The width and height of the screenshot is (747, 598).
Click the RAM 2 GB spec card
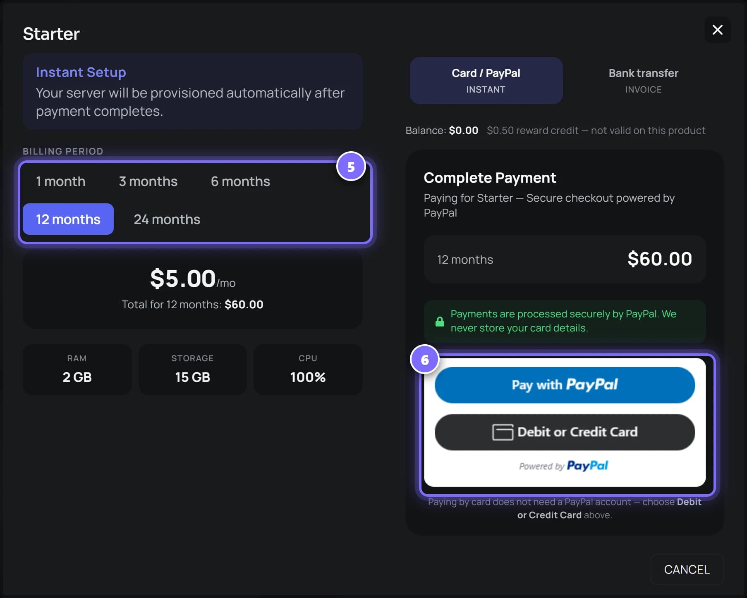click(x=77, y=369)
